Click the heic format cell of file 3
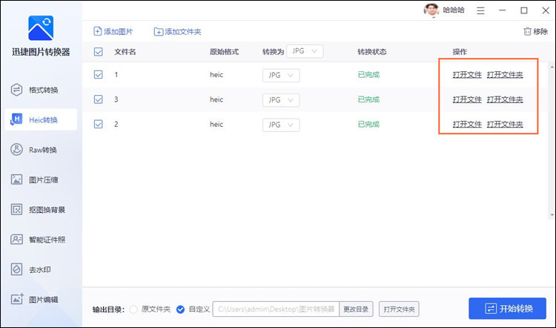 [x=216, y=99]
